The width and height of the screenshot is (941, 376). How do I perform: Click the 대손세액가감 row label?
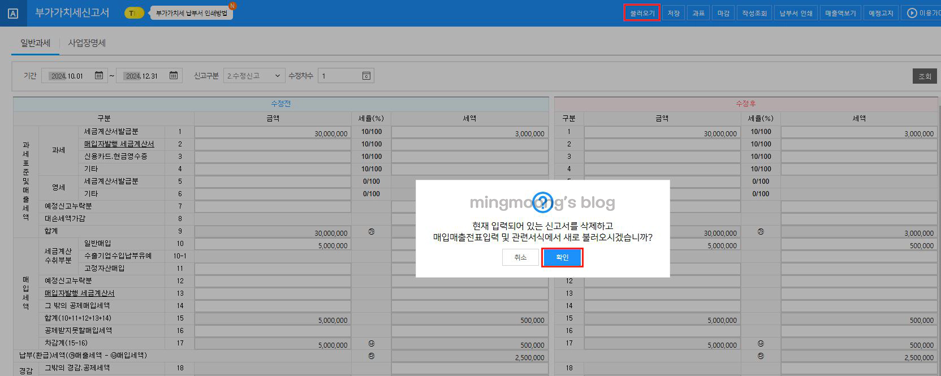pyautogui.click(x=65, y=219)
